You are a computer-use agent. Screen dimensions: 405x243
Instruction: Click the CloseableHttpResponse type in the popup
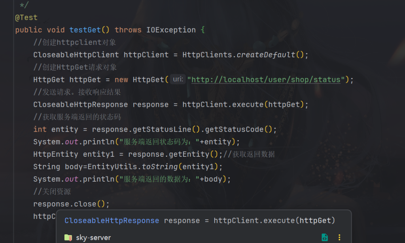point(112,220)
